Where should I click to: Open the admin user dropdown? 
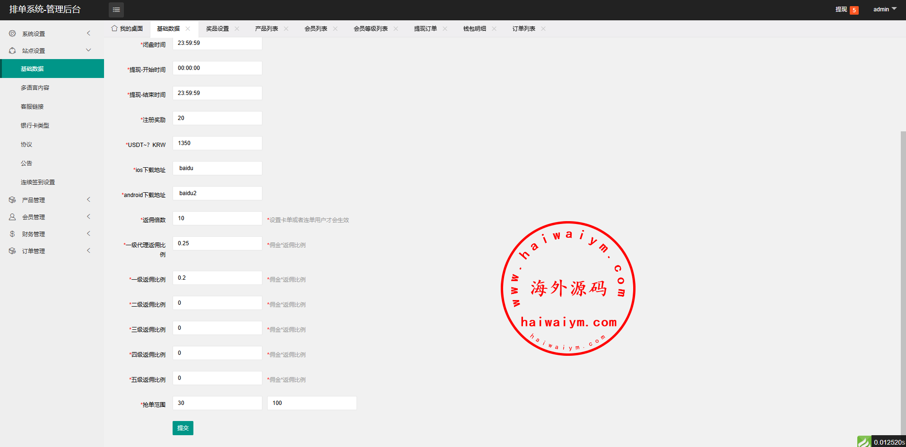coord(884,9)
